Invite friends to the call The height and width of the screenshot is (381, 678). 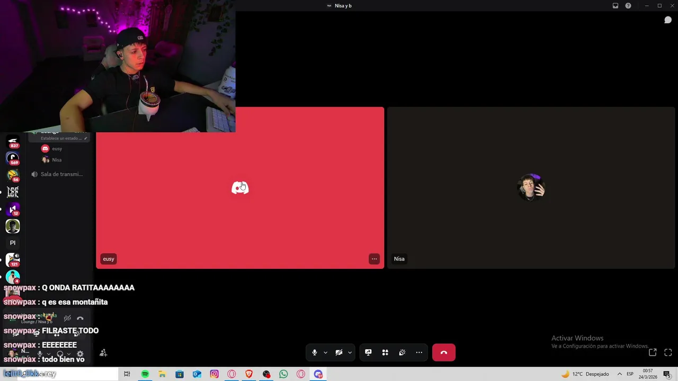(103, 352)
